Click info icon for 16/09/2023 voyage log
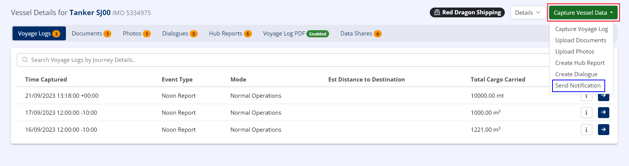This screenshot has width=629, height=166. point(586,129)
